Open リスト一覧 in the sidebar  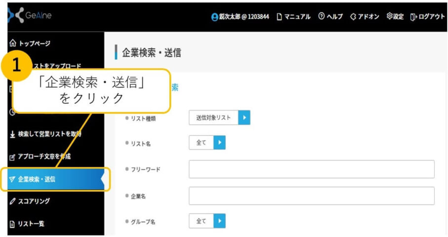[31, 224]
